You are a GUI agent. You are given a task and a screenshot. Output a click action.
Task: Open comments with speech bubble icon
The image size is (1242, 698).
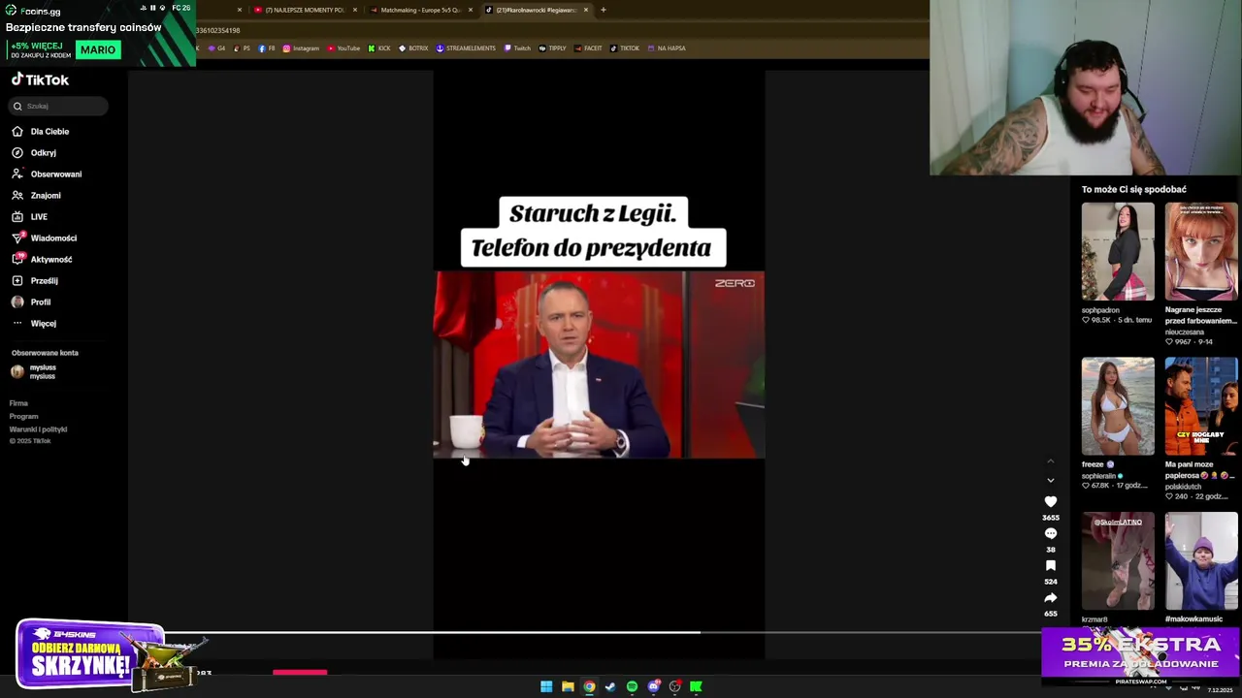click(x=1050, y=533)
